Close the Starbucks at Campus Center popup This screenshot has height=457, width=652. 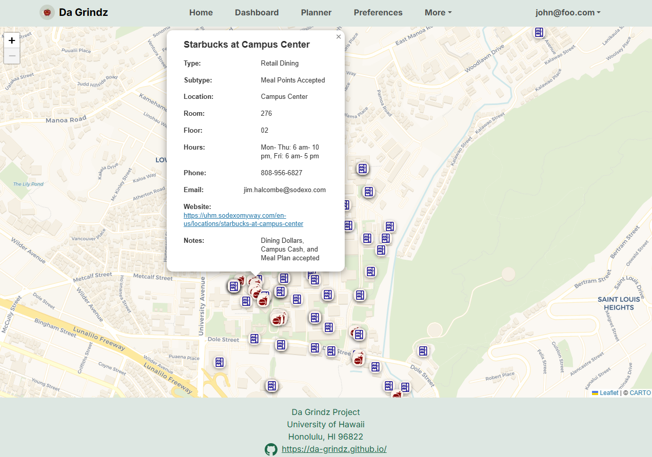[x=338, y=36]
